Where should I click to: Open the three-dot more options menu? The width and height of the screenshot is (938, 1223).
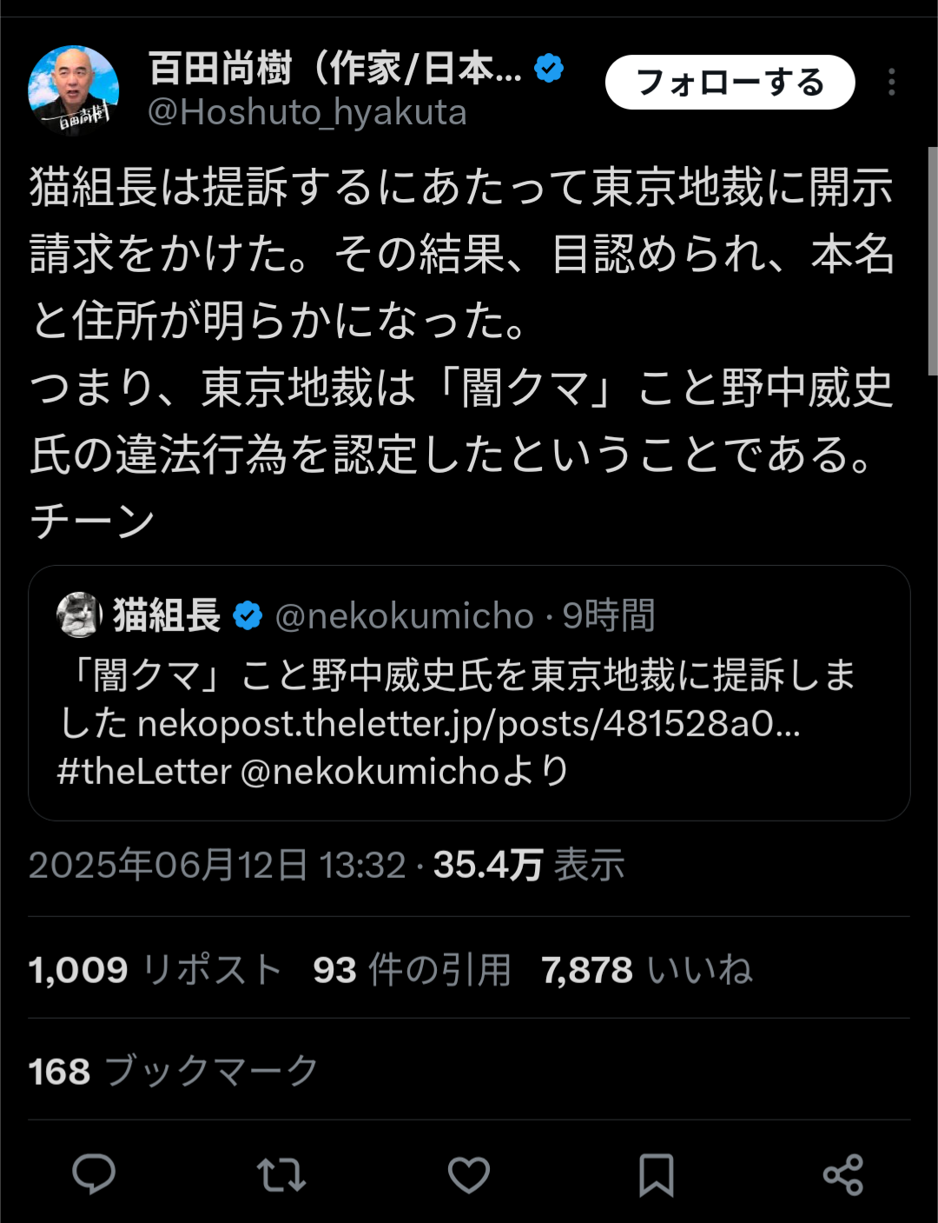pos(891,83)
